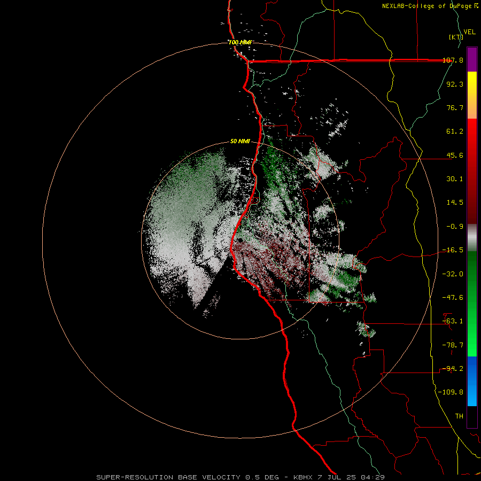Pick the yellow-orange segment of velocity scale
The width and height of the screenshot is (481, 481).
[472, 95]
